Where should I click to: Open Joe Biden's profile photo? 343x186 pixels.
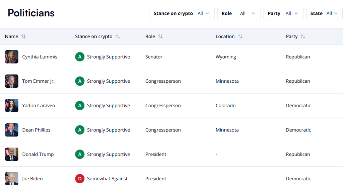(x=12, y=179)
